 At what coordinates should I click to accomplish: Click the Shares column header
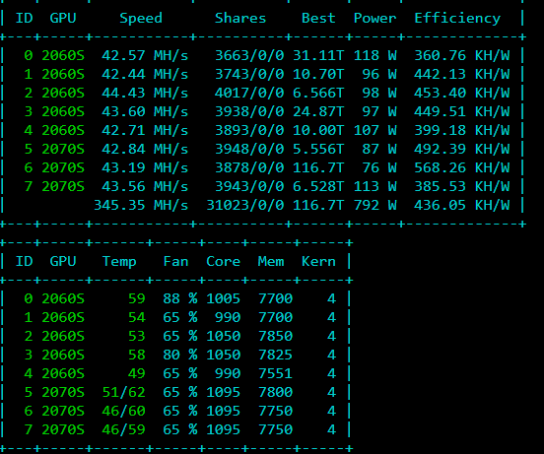tap(240, 19)
